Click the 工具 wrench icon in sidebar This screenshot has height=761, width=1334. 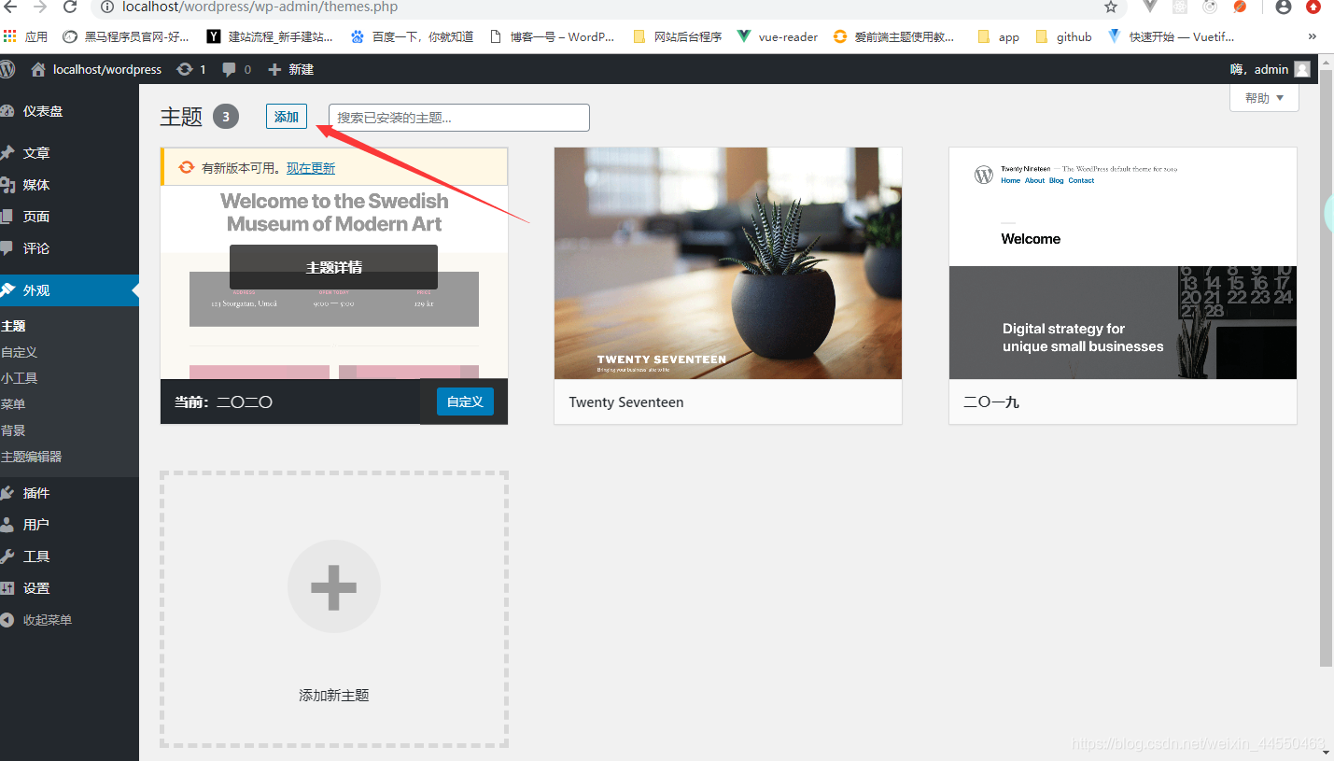(x=7, y=557)
